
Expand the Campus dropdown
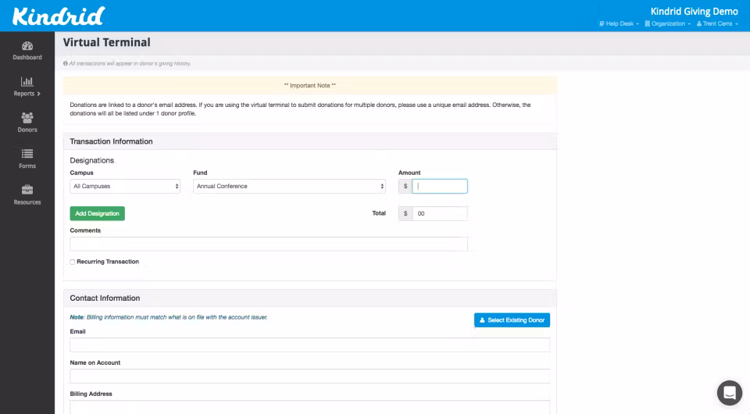[x=125, y=187]
